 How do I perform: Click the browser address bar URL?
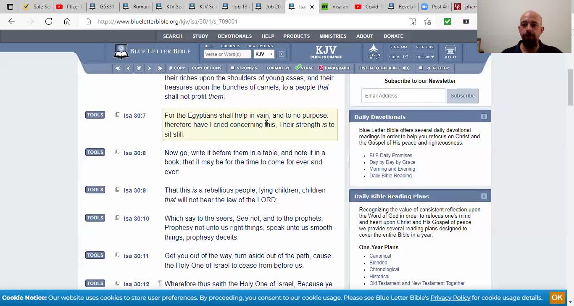point(168,21)
